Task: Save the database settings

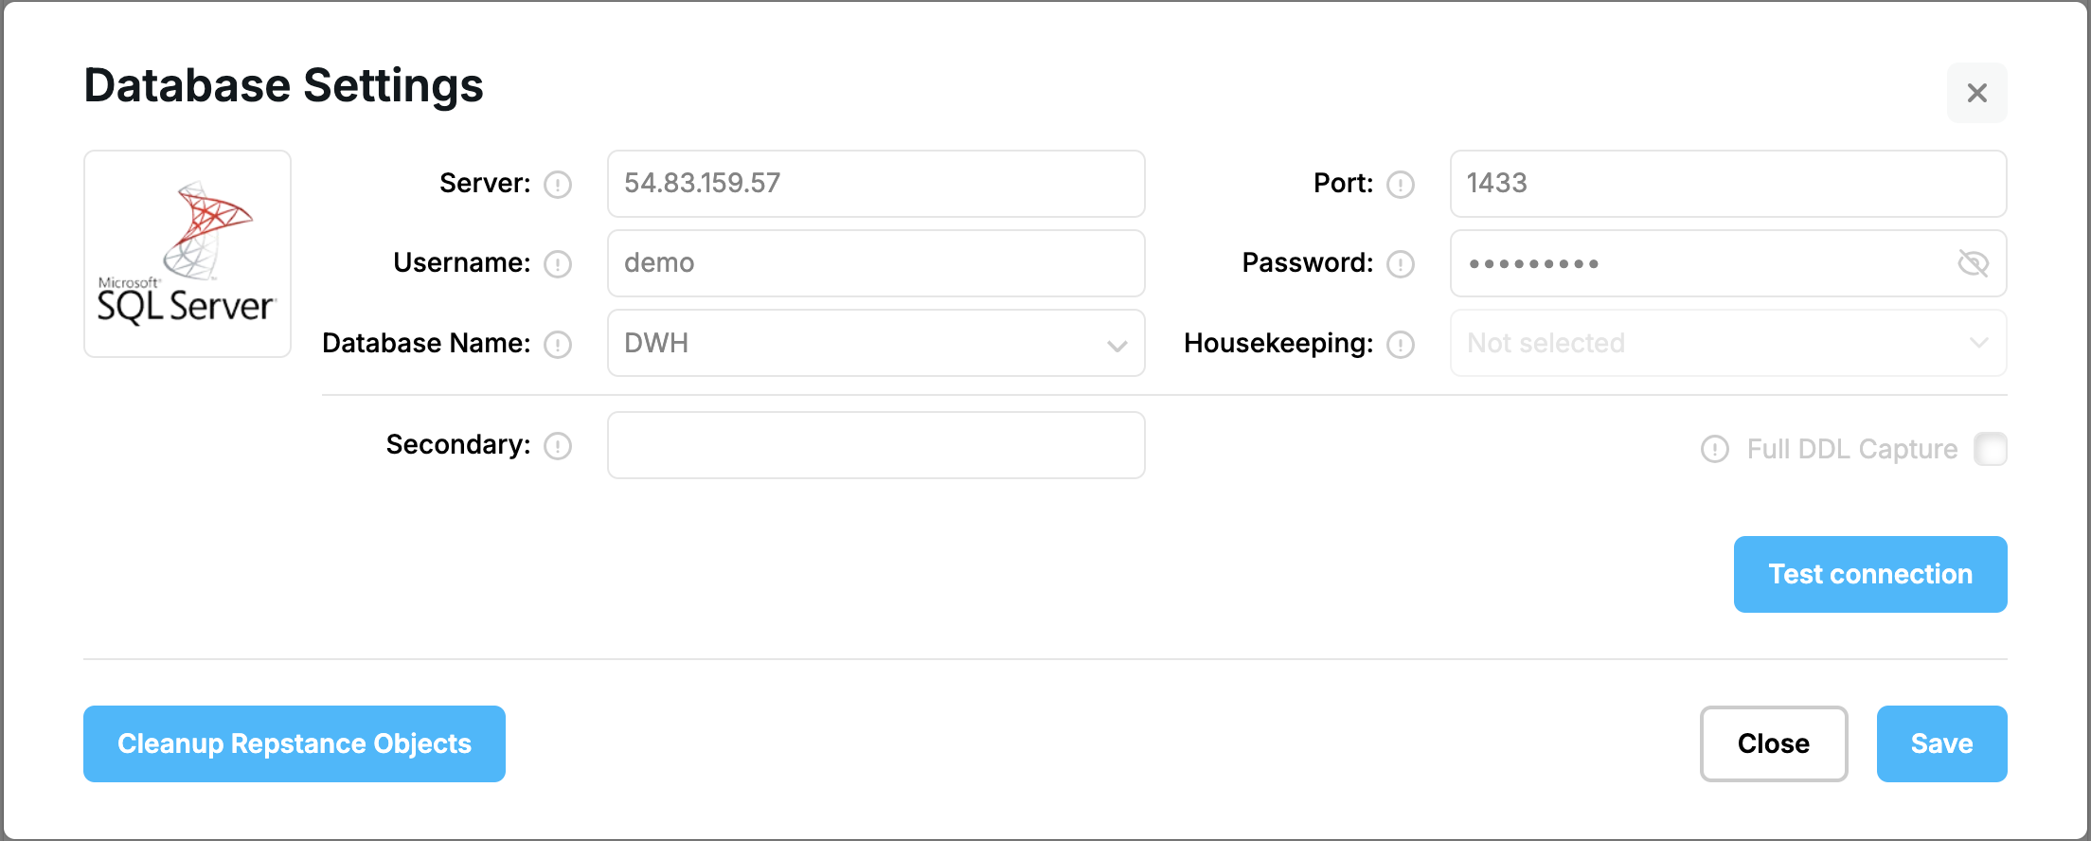Action: [x=1942, y=743]
